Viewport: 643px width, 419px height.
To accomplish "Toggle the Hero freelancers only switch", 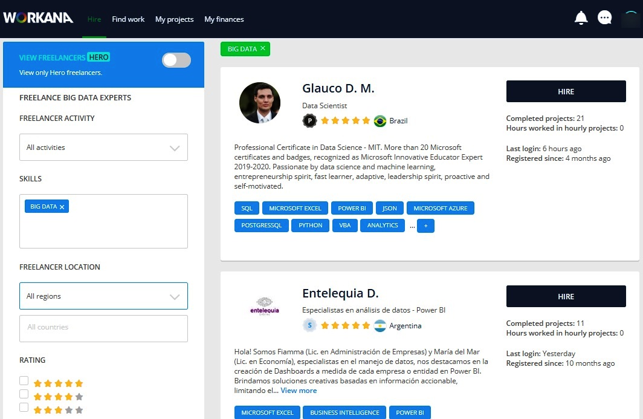I will pos(176,60).
